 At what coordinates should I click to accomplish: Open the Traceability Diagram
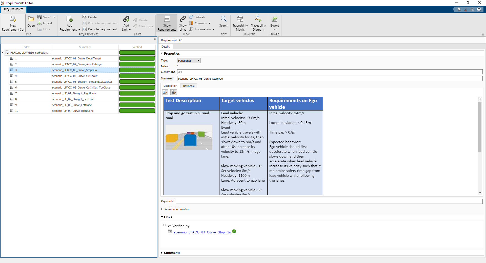tap(258, 23)
